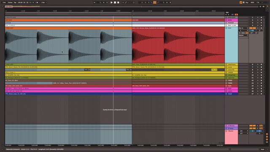Image resolution: width=270 pixels, height=152 pixels.
Task: Toggle the Automation Arm button
Action: [x=126, y=3]
